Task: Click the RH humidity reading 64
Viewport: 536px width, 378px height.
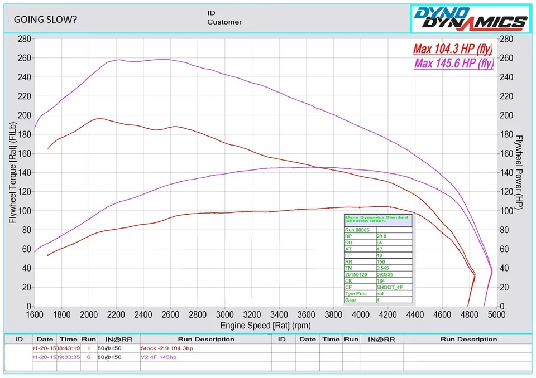Action: point(380,243)
